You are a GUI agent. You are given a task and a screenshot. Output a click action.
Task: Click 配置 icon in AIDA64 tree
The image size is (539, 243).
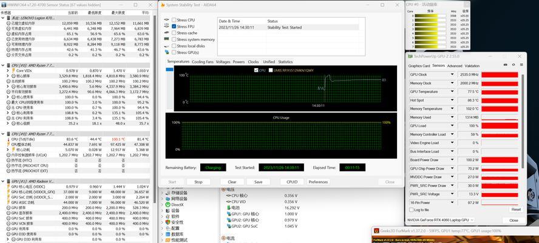click(168, 228)
